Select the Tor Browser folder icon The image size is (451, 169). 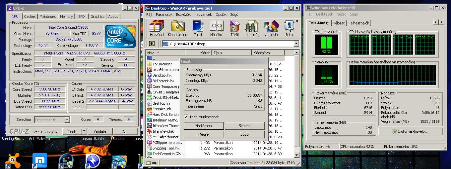[150, 64]
